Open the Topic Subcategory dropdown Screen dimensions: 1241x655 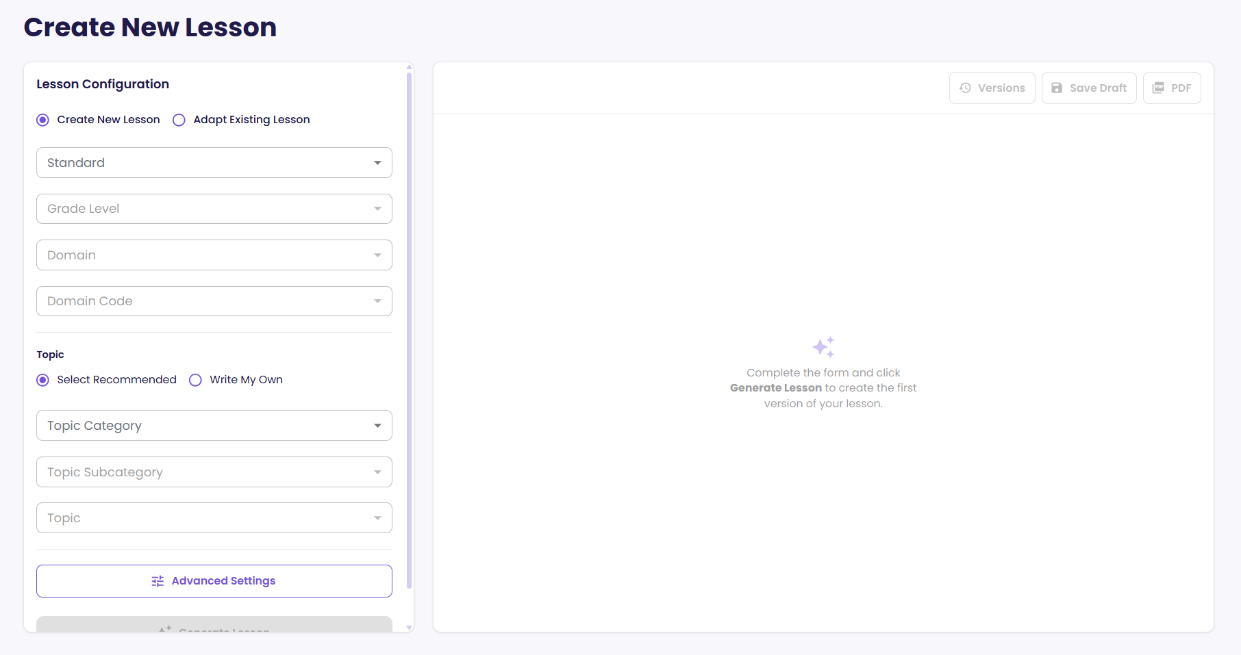tap(214, 472)
